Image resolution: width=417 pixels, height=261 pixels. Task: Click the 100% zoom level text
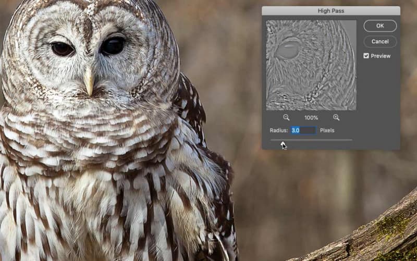(x=311, y=118)
